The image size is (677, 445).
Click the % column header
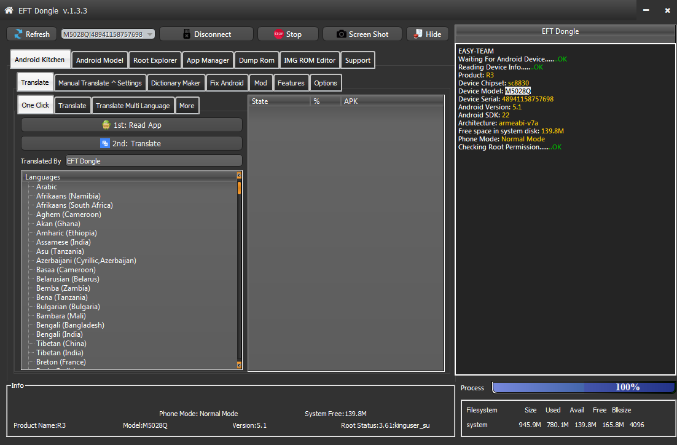pyautogui.click(x=326, y=101)
